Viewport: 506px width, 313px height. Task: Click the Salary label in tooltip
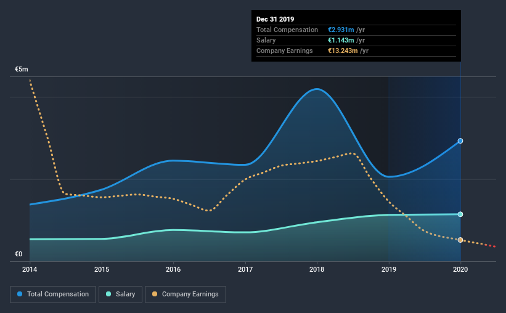266,40
